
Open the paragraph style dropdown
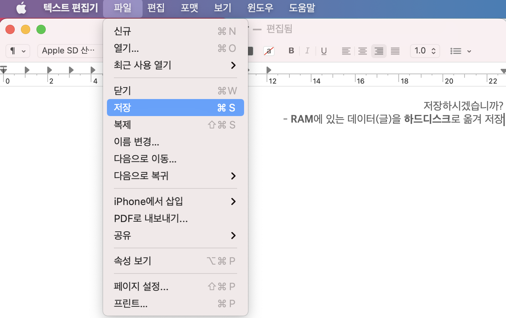point(18,51)
